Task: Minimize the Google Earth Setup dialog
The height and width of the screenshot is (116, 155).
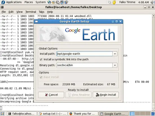Action: click(113, 21)
